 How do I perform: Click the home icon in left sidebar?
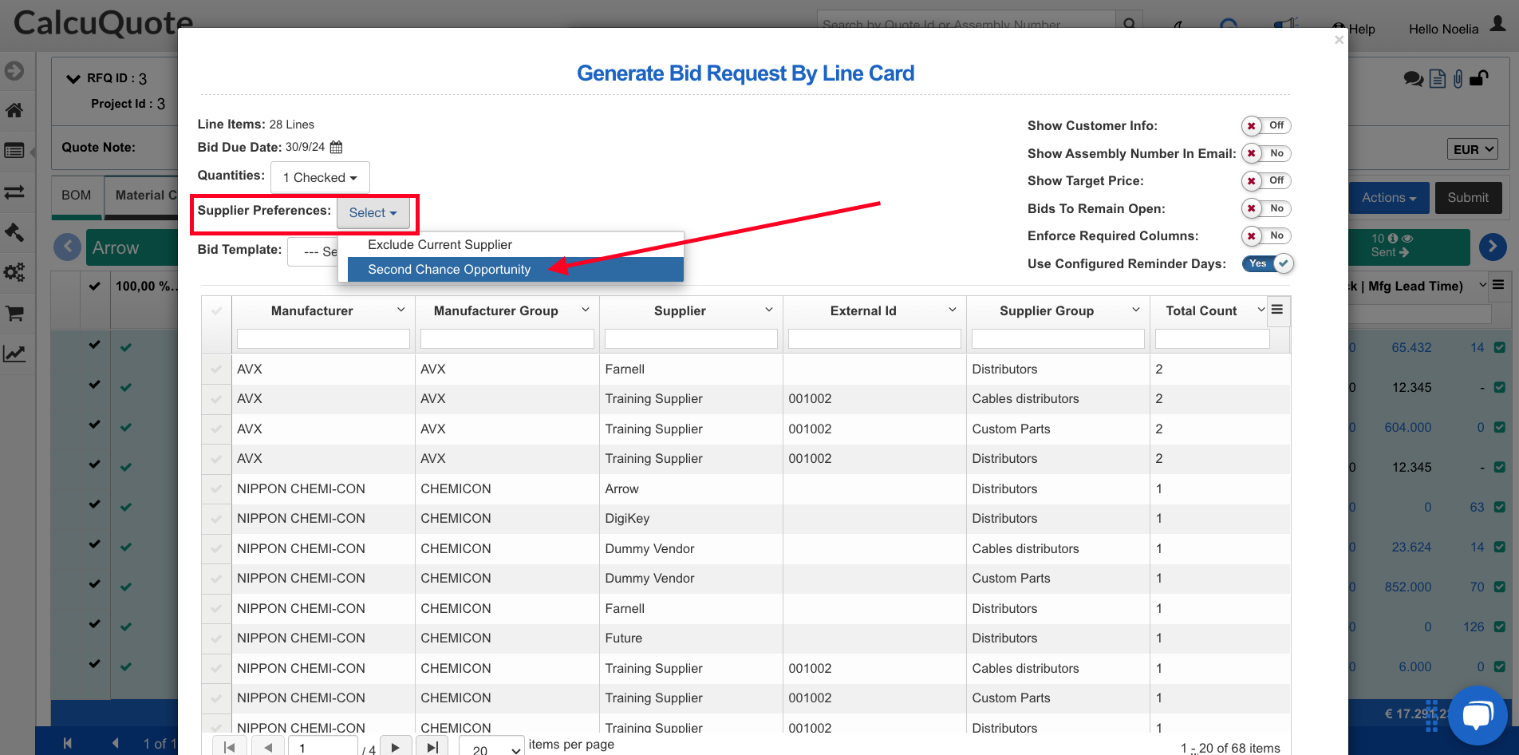click(14, 110)
